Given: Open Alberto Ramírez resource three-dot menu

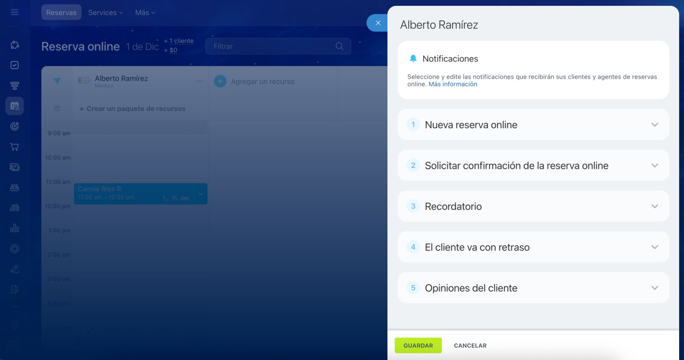Looking at the screenshot, I should click(x=199, y=81).
